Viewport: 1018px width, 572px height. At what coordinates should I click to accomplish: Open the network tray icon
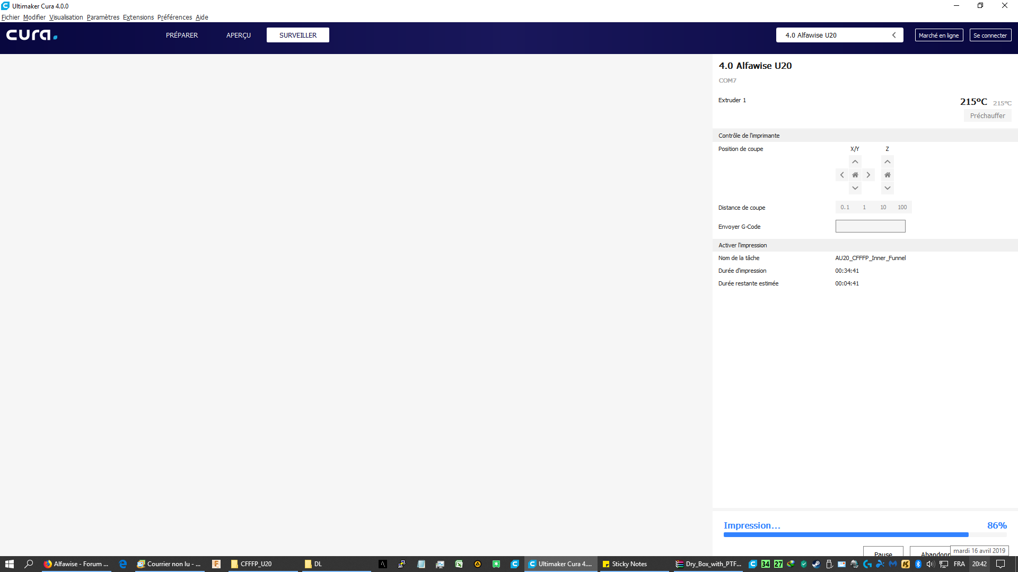tap(944, 564)
